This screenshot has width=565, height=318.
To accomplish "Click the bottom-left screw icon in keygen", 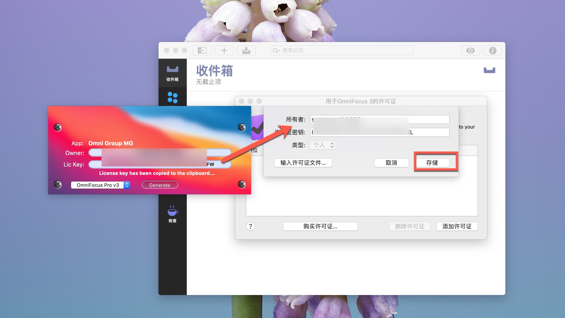I will tap(58, 184).
